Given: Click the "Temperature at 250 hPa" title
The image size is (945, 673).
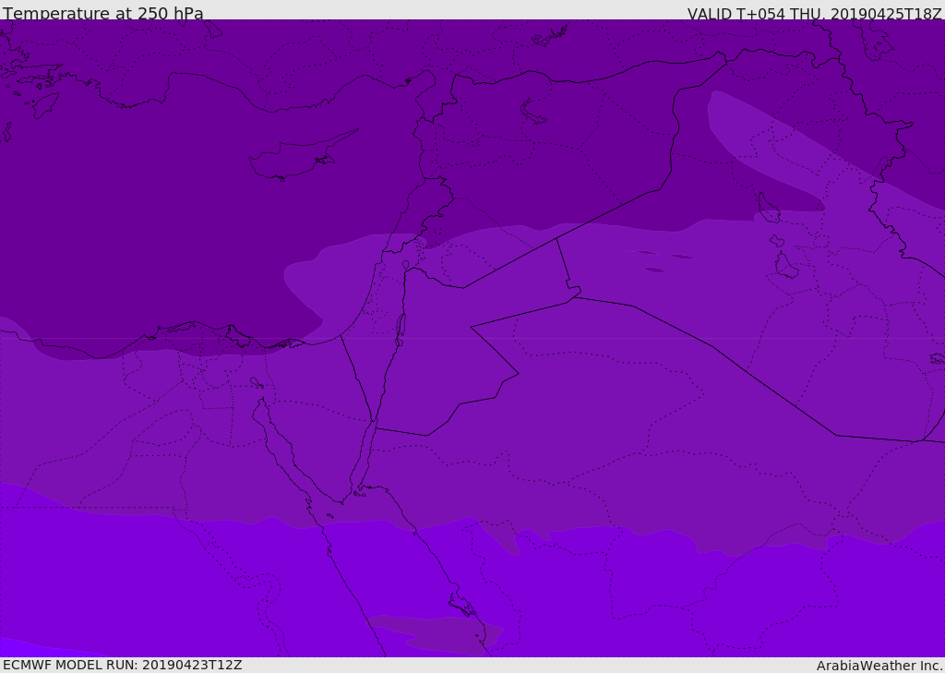Looking at the screenshot, I should click(x=103, y=13).
